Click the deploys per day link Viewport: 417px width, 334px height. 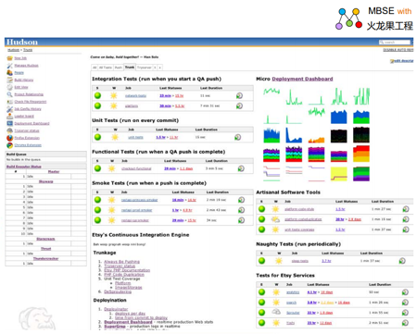tap(130, 314)
